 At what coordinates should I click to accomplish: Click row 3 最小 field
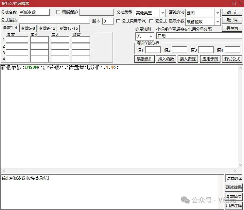(40, 53)
